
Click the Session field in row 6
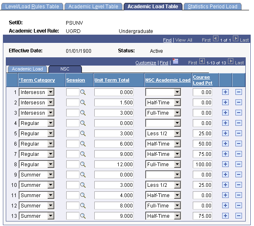coord(73,144)
